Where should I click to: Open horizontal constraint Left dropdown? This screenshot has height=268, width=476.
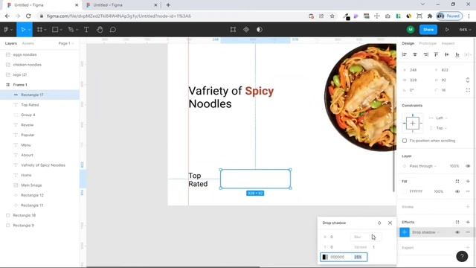(441, 118)
